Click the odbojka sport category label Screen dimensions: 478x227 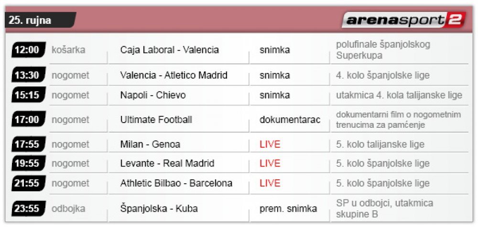tap(68, 209)
